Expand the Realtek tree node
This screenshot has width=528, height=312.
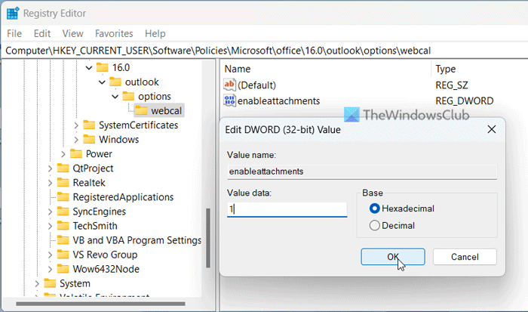tap(50, 183)
